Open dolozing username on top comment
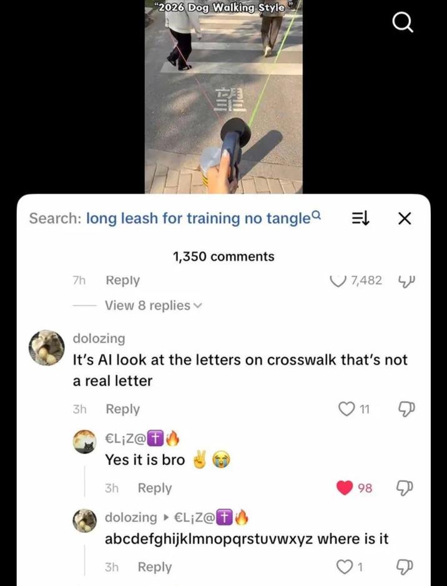 99,338
